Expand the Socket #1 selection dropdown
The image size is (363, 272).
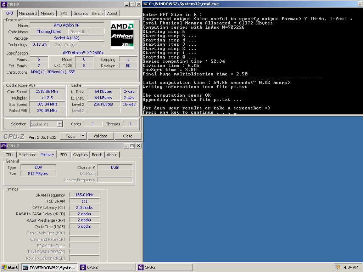point(60,124)
